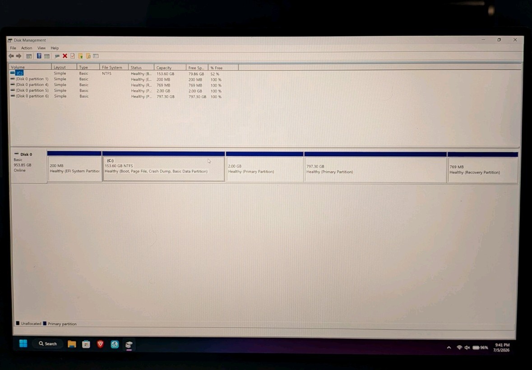This screenshot has width=532, height=370.
Task: Click the drive connection icon before red X
Action: (x=57, y=56)
